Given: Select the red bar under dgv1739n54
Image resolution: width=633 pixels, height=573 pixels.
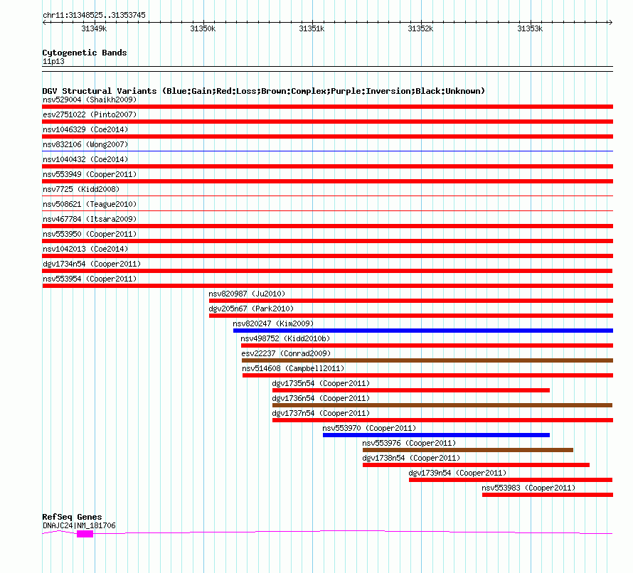Looking at the screenshot, I should [511, 480].
